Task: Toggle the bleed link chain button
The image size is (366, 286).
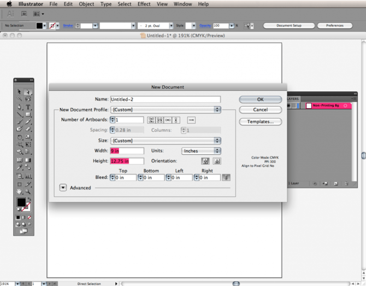Action: point(226,178)
